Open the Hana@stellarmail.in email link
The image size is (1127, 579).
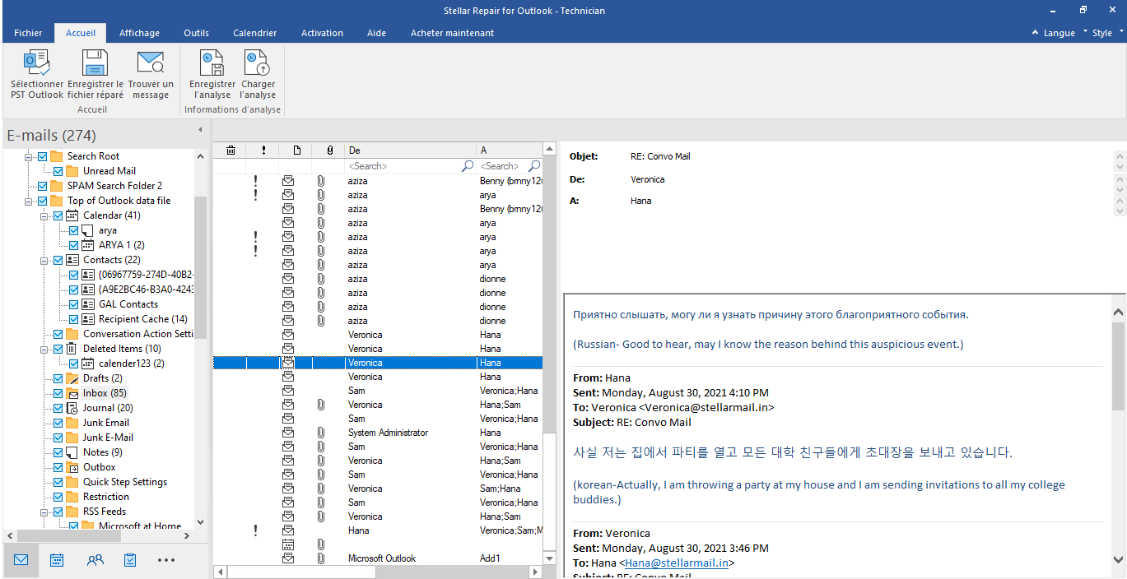(x=677, y=563)
